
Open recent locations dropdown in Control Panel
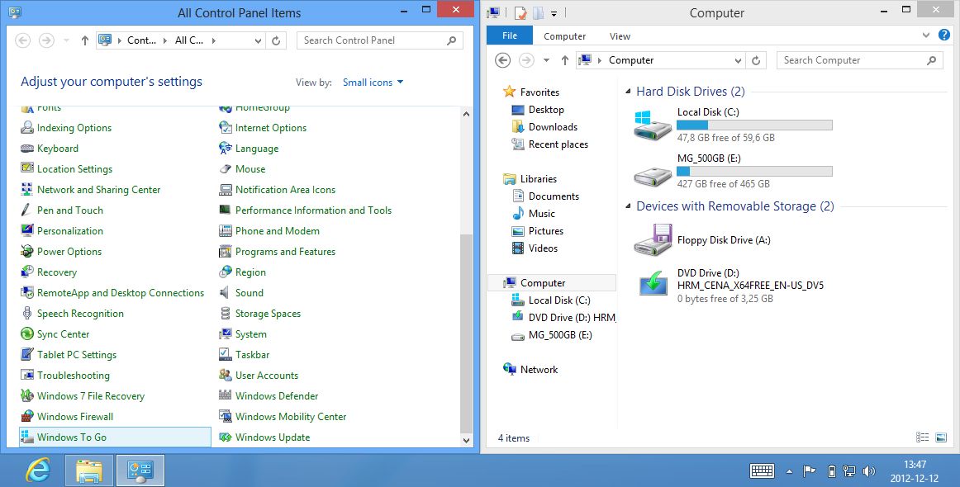click(x=66, y=40)
